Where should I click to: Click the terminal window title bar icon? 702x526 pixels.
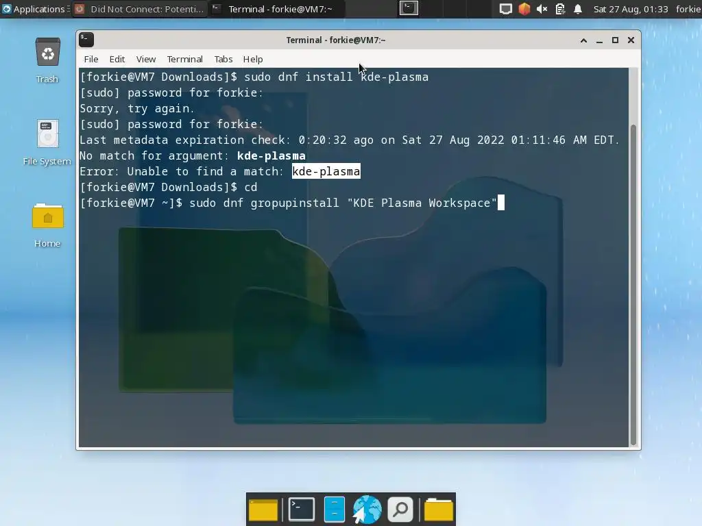[x=86, y=40]
